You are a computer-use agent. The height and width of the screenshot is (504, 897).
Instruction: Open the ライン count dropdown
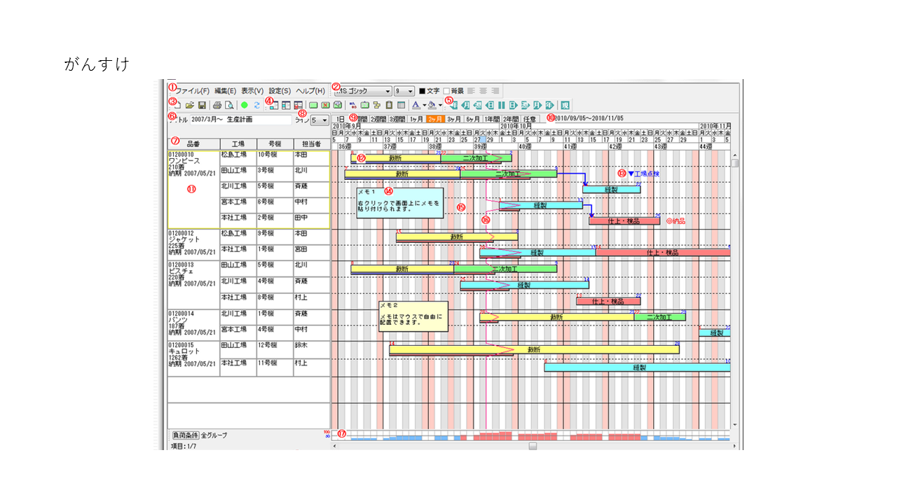320,120
